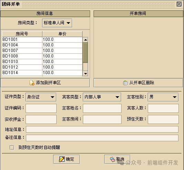Enable 到预住天数时自动提醒 checkbox
Viewport: 184px width, 170px height.
click(12, 147)
